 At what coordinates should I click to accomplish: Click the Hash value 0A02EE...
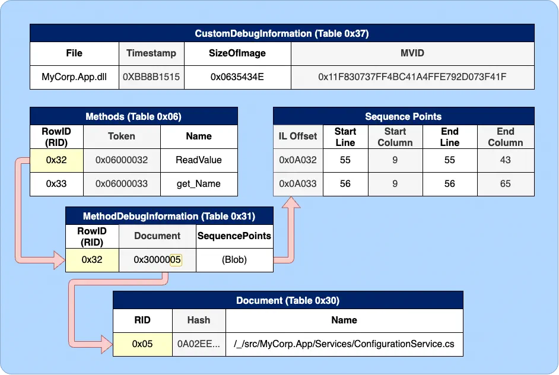(199, 343)
